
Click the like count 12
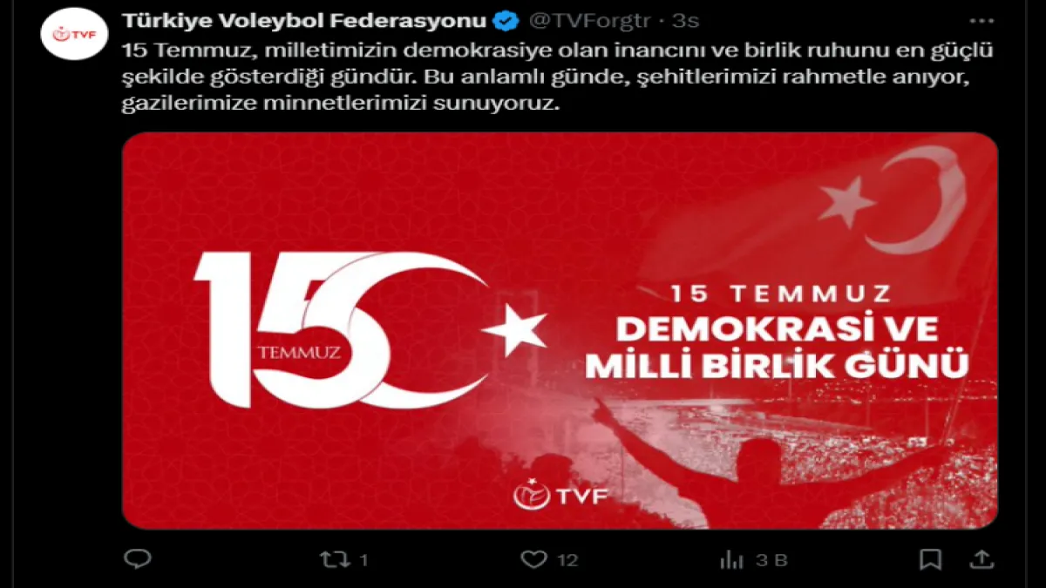(x=568, y=560)
